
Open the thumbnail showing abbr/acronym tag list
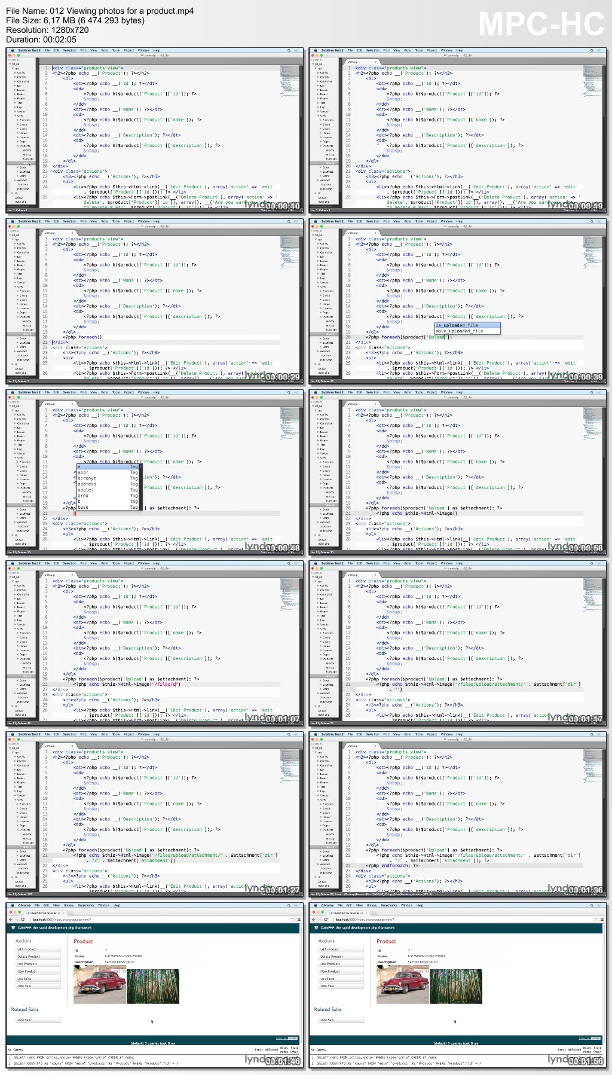(155, 472)
